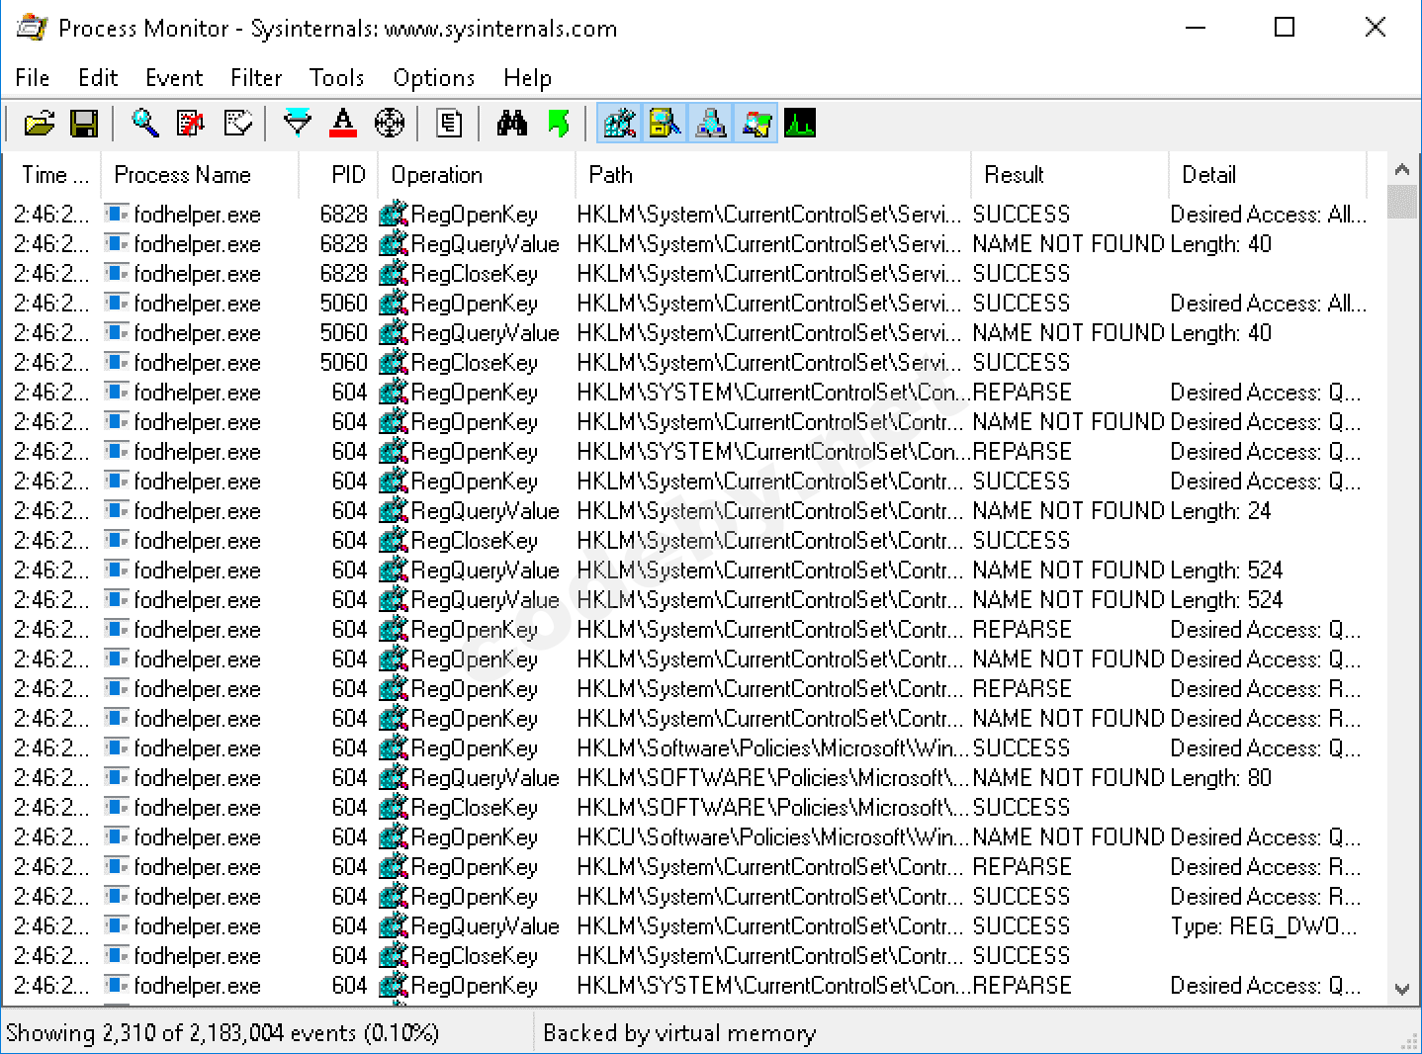Open the Filter menu
Viewport: 1422px width, 1054px height.
[256, 78]
